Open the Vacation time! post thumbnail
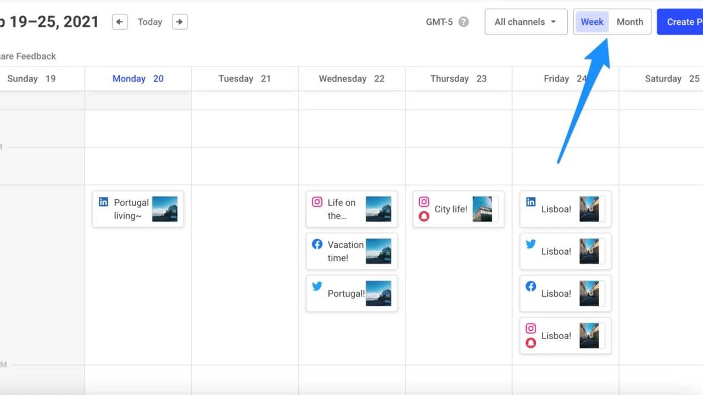The width and height of the screenshot is (703, 395). tap(378, 251)
